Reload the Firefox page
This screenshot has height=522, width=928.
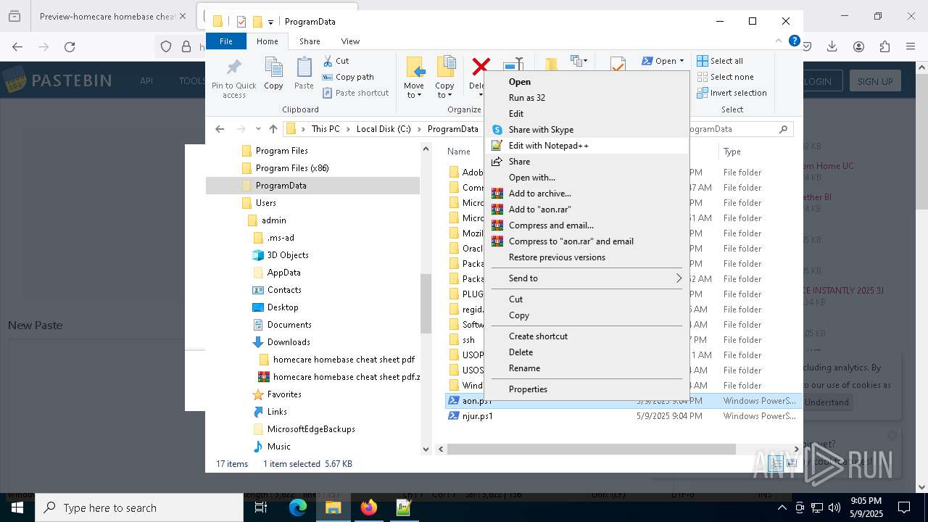click(x=70, y=46)
